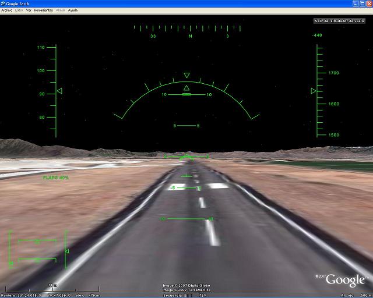Click the aileron control position indicator
The width and height of the screenshot is (373, 298).
[37, 240]
